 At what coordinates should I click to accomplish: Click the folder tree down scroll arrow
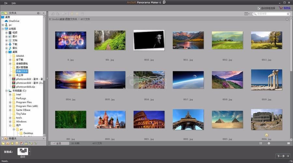pyautogui.click(x=44, y=135)
